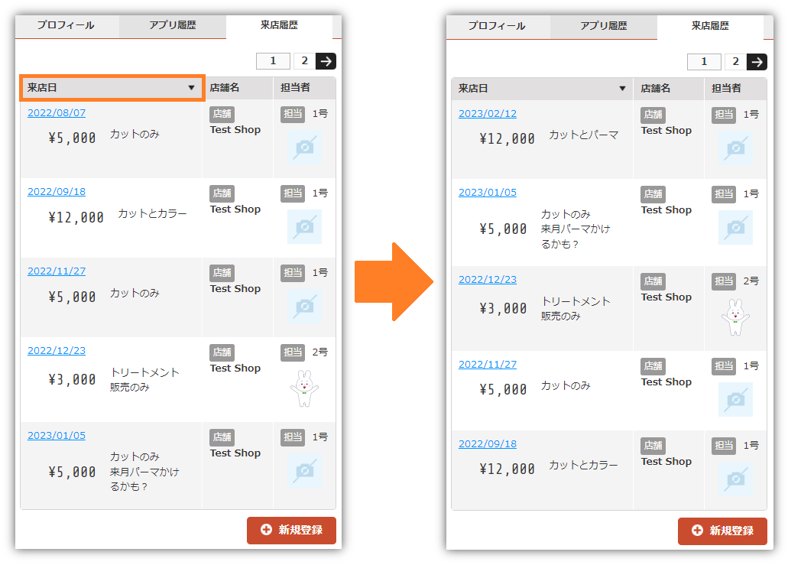Open visit 2022/09/18 in right panel
Viewport: 788px width, 565px height.
click(x=488, y=444)
